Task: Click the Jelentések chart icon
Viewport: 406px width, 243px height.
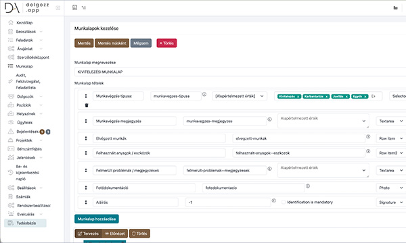Action: point(11,157)
